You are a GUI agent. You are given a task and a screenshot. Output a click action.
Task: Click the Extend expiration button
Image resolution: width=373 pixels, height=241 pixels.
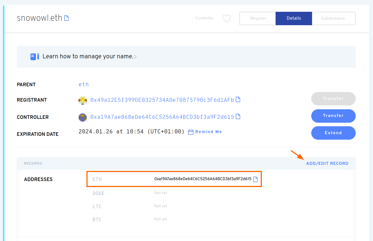(333, 133)
